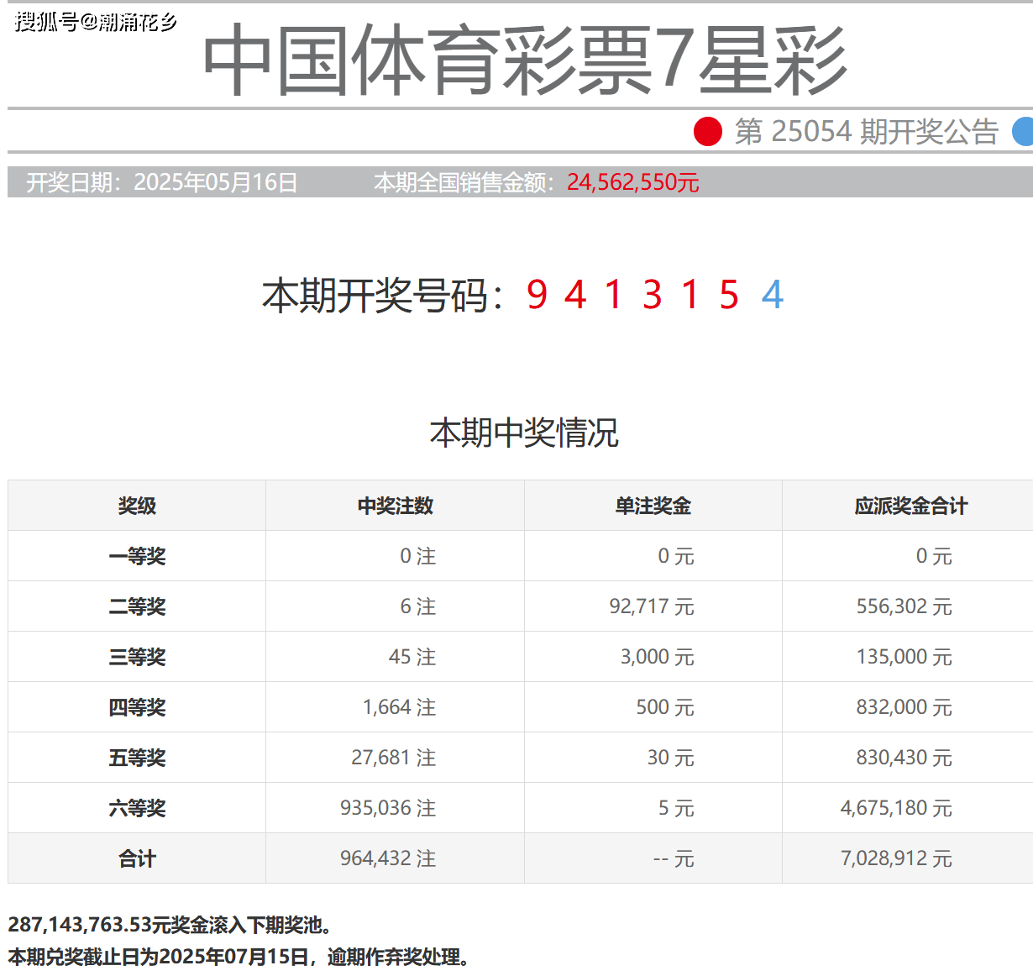Viewport: 1033px width, 976px height.
Task: Click the 奖级 column header
Action: pyautogui.click(x=137, y=506)
